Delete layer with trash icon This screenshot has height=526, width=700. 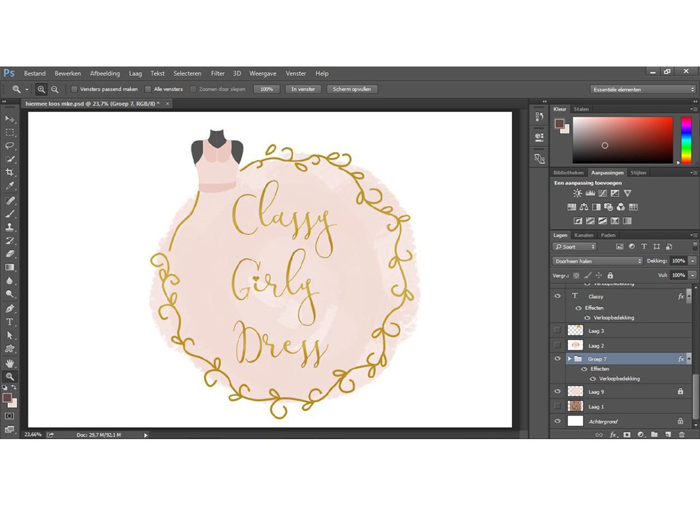(x=682, y=434)
